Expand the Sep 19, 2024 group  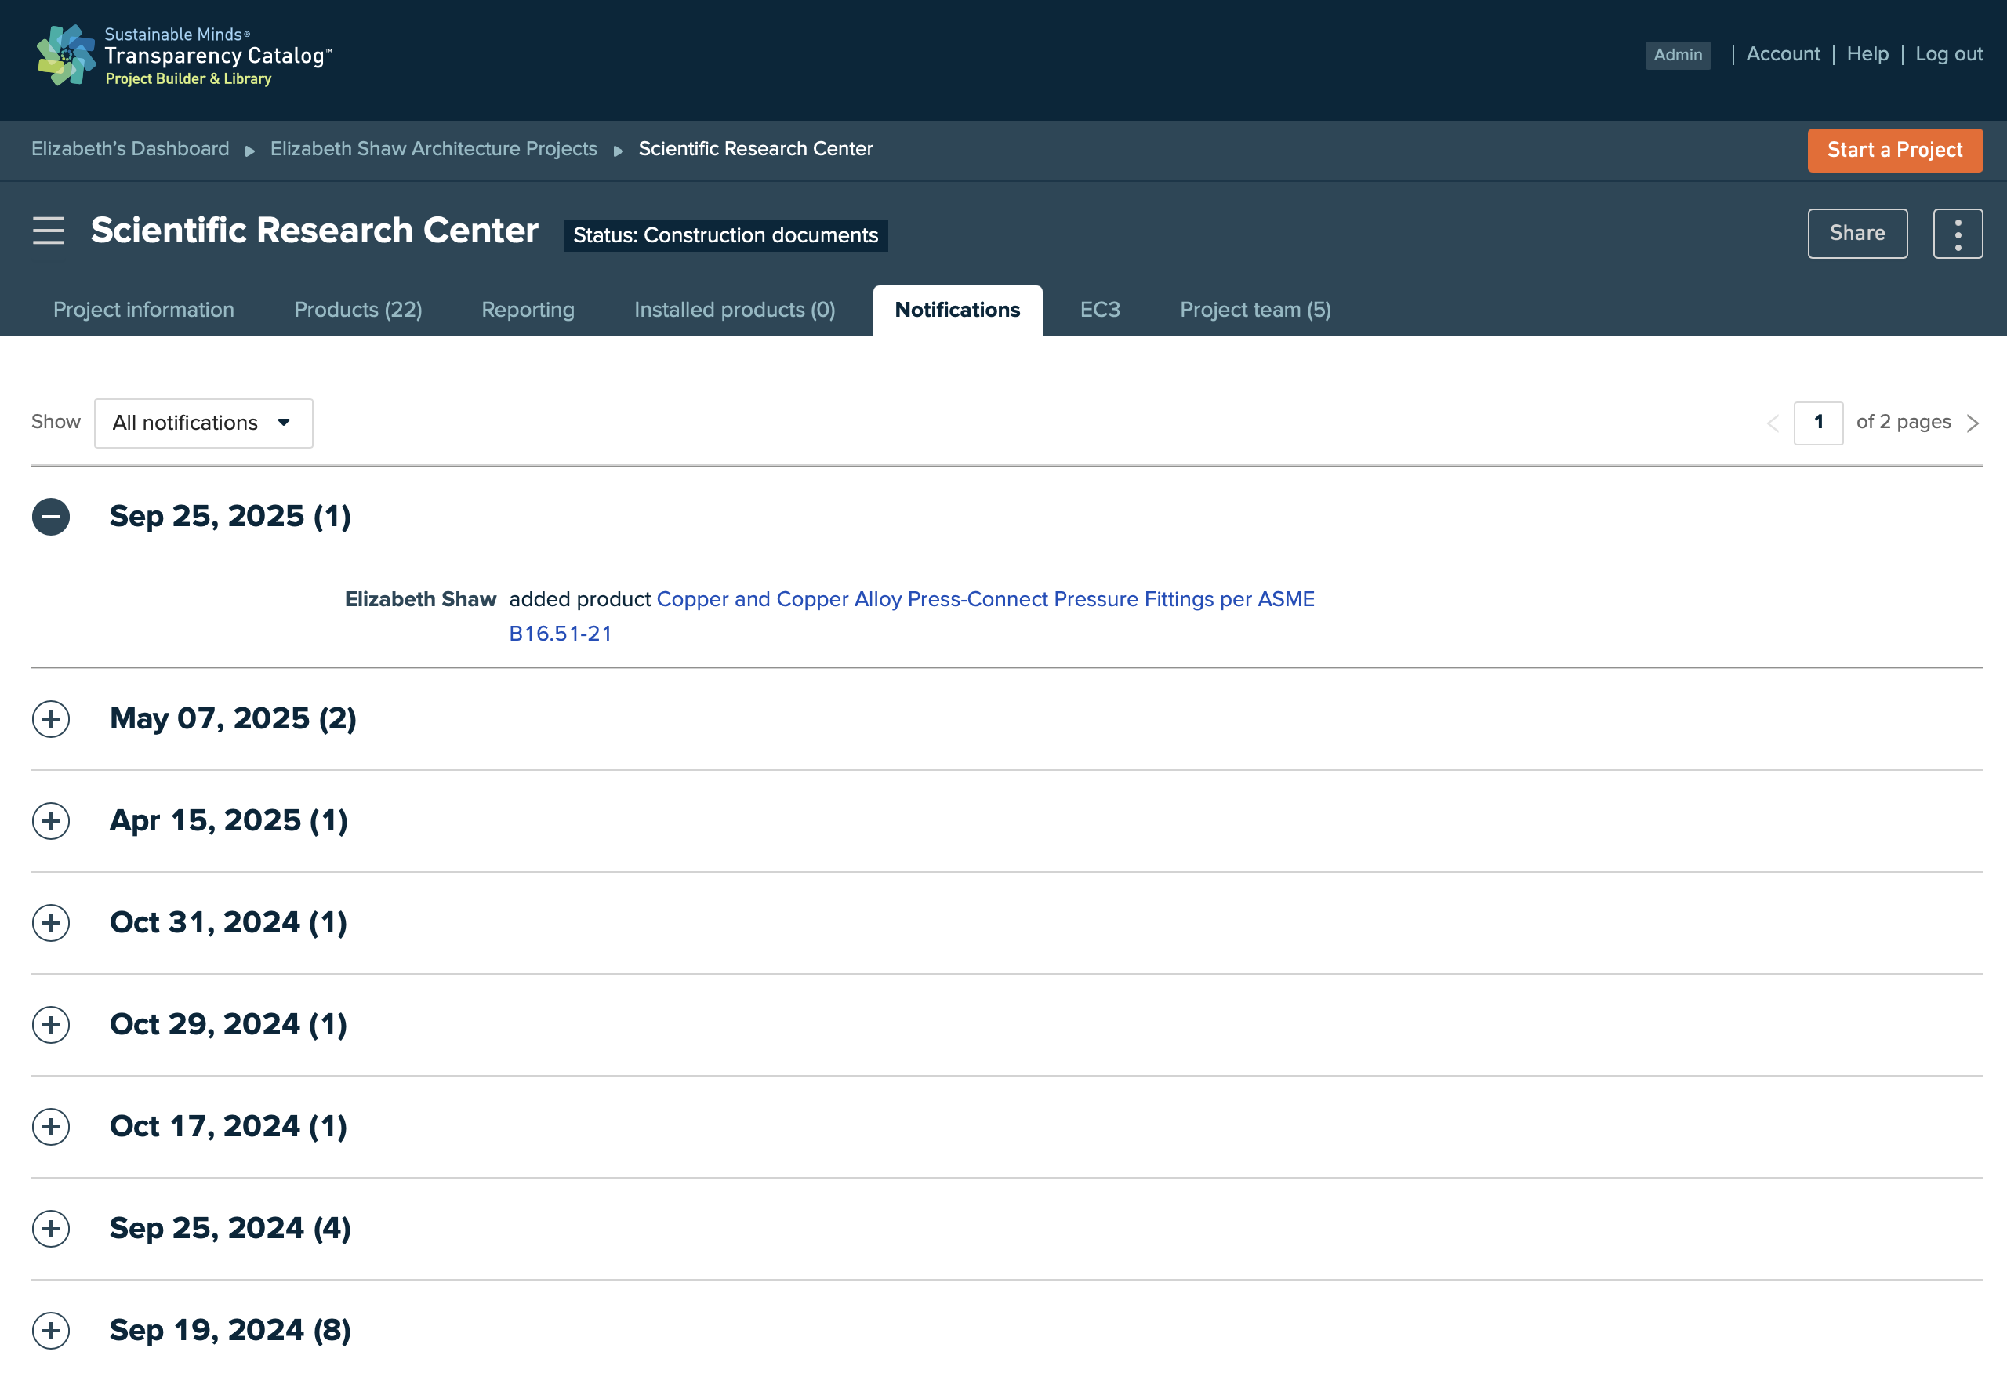(51, 1331)
